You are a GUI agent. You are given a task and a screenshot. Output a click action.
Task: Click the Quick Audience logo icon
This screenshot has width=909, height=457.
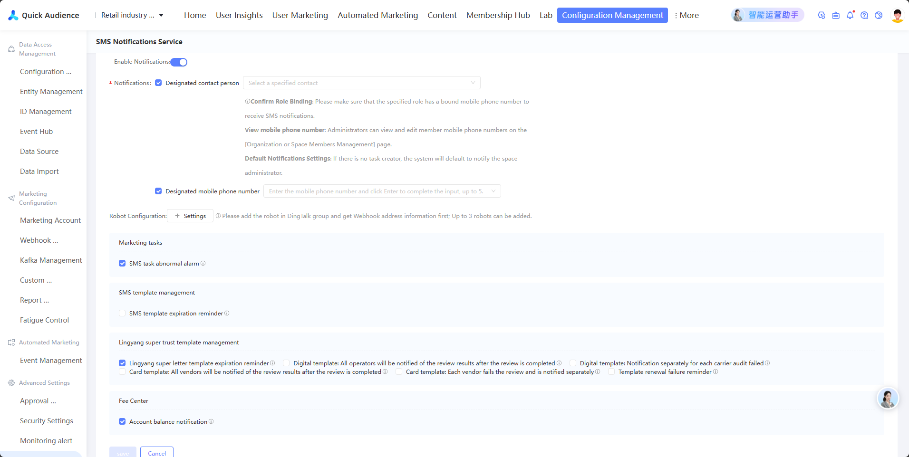pos(13,15)
